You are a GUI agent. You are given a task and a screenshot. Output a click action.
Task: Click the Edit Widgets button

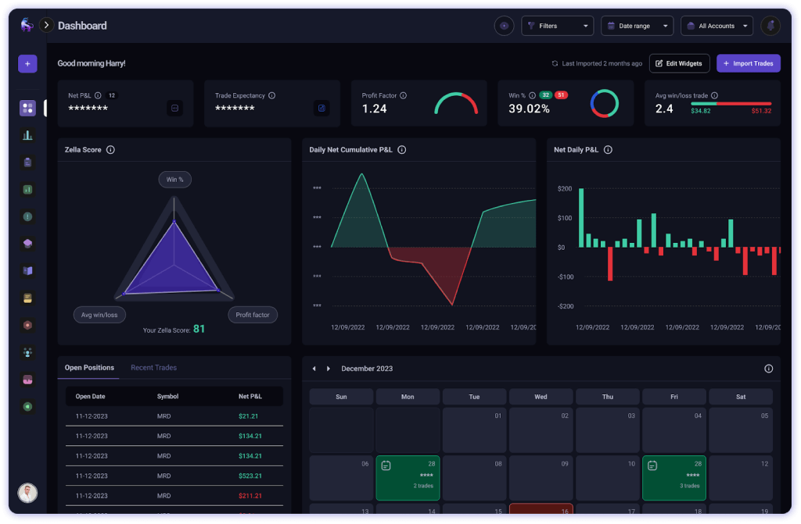pyautogui.click(x=678, y=63)
